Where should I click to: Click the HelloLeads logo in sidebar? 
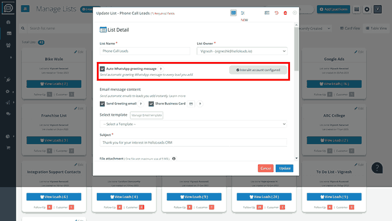coord(8,8)
